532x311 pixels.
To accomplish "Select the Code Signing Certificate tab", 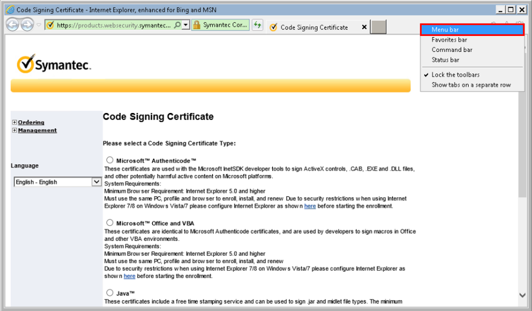I will click(x=314, y=27).
